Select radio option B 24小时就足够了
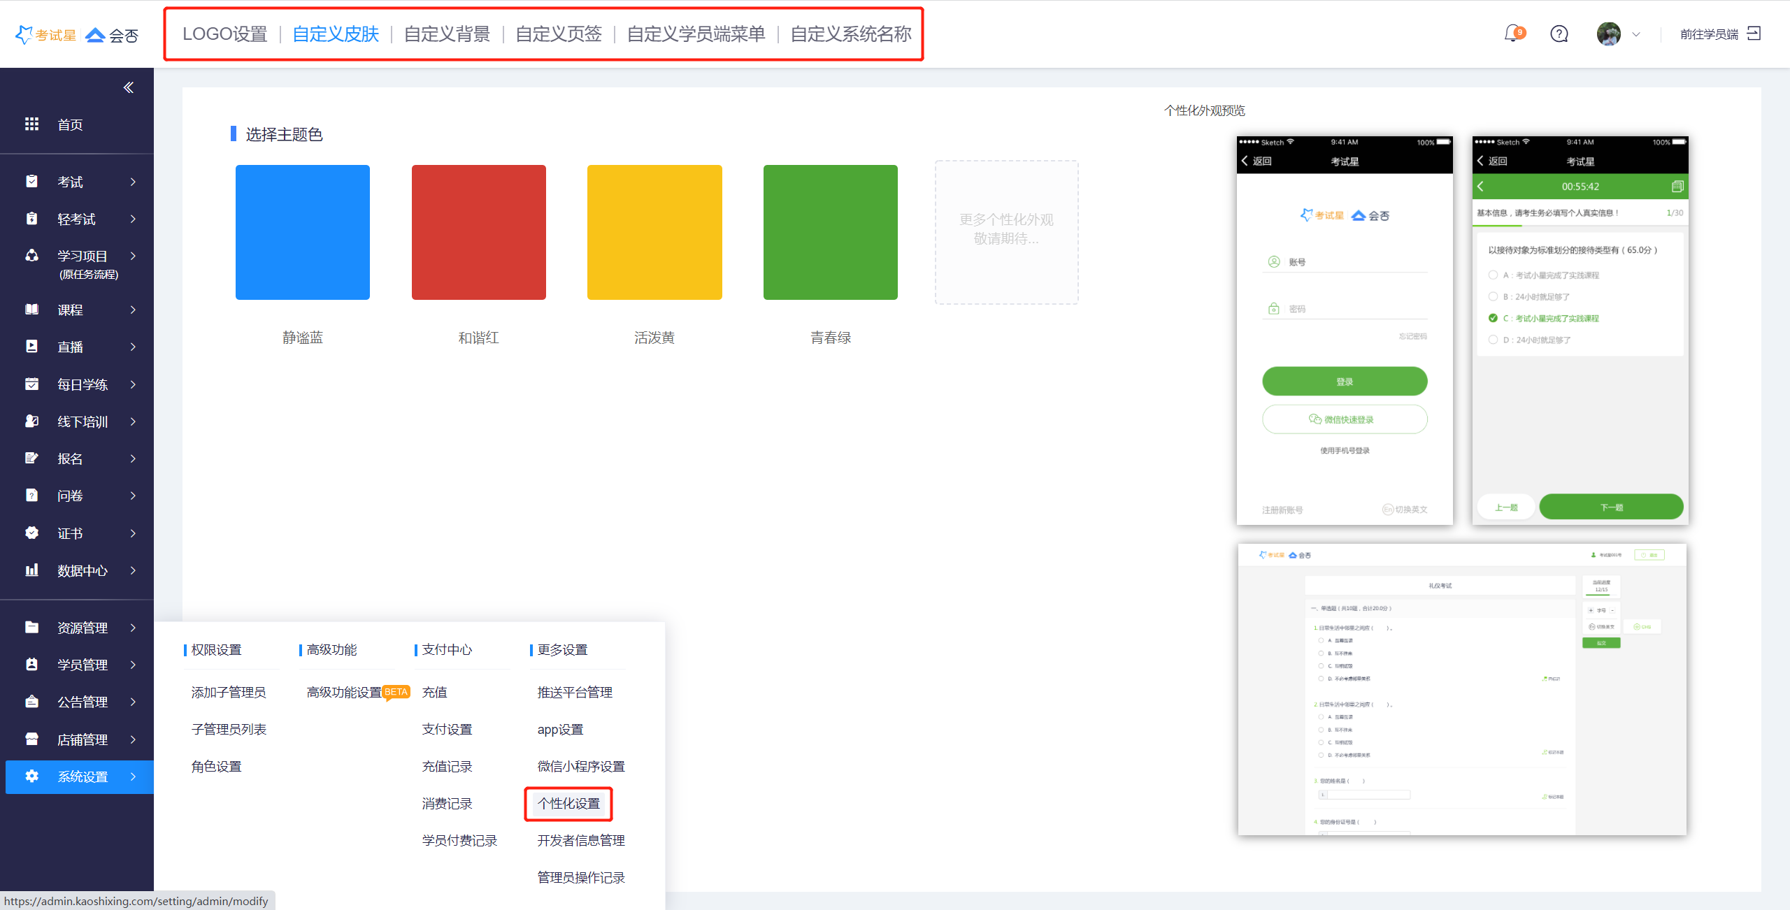 tap(1493, 297)
